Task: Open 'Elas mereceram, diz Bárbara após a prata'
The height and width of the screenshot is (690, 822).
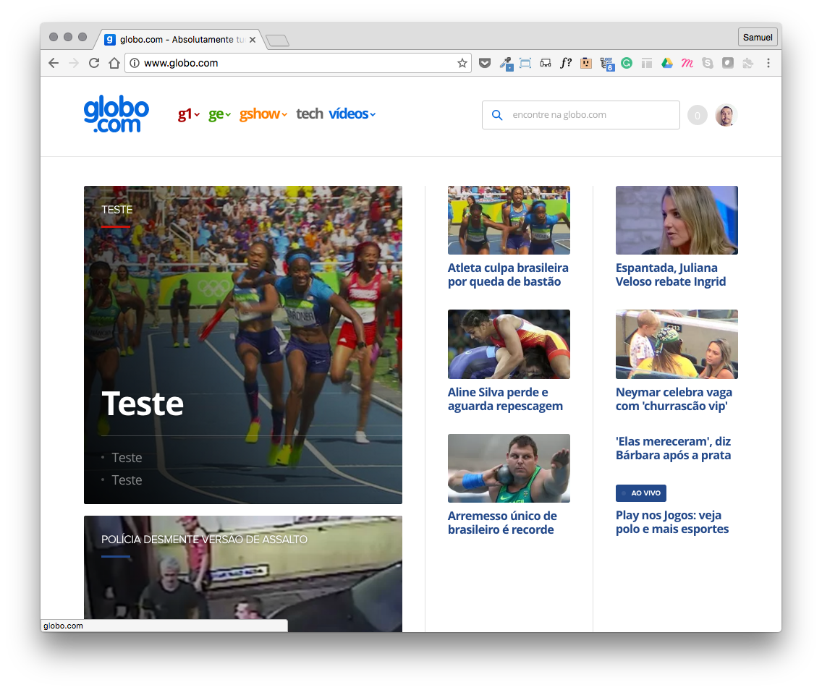Action: 673,448
